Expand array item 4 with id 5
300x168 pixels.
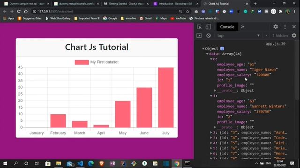211,143
